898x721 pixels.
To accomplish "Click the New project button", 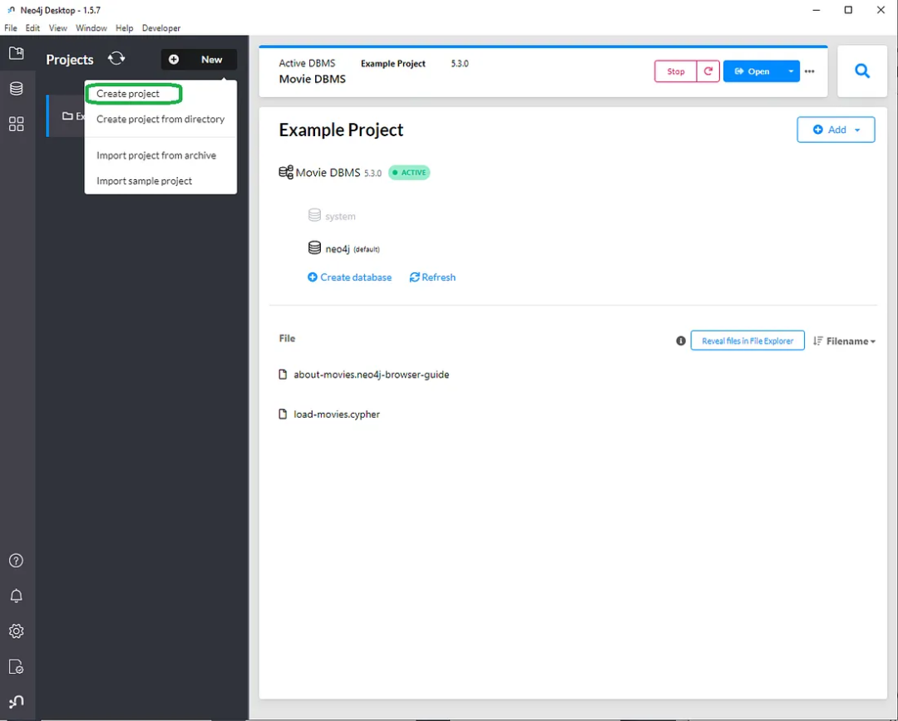I will click(199, 60).
